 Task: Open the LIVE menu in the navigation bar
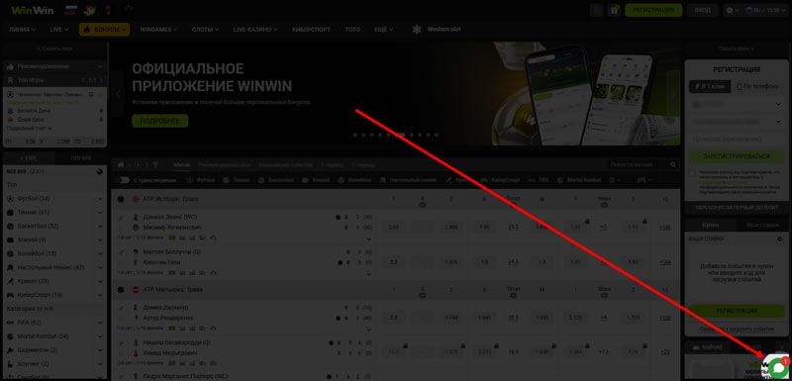pyautogui.click(x=59, y=30)
